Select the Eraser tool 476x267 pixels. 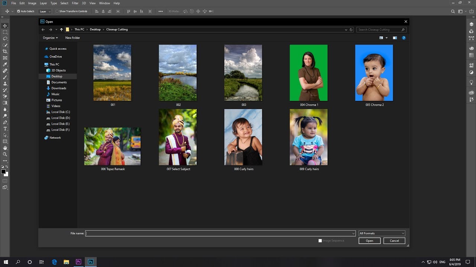pos(5,96)
